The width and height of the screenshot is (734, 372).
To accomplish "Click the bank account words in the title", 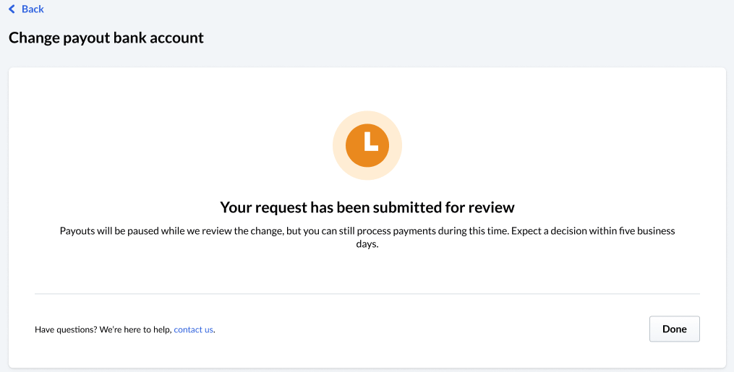I will pyautogui.click(x=163, y=38).
